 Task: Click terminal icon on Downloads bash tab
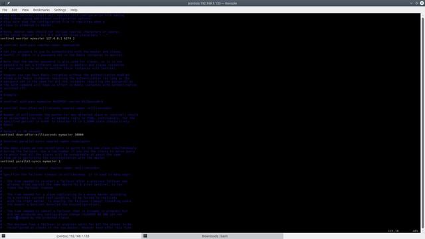[145, 236]
